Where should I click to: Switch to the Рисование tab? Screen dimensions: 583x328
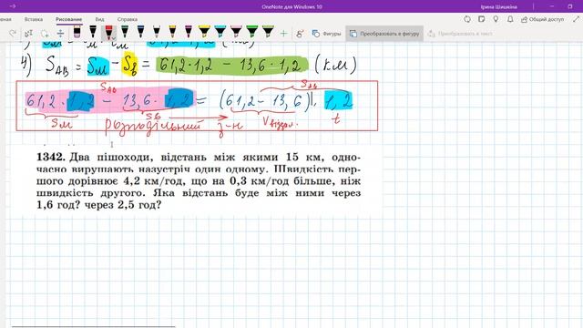[69, 19]
